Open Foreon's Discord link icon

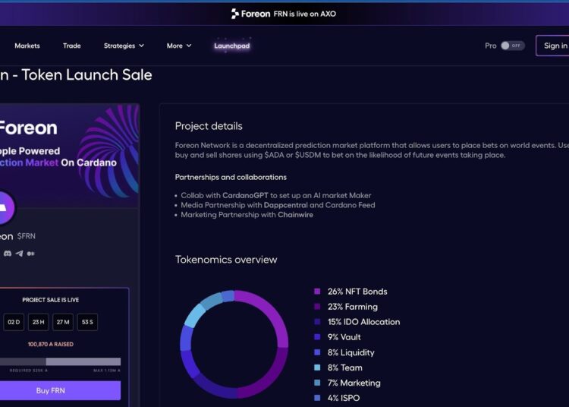(8, 254)
